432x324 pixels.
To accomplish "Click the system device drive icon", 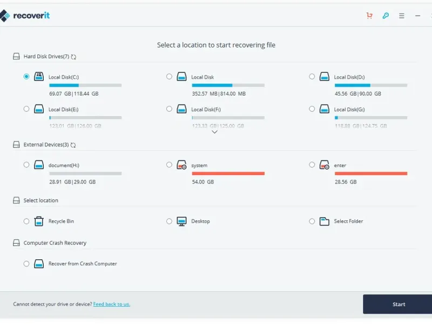I will coord(181,165).
